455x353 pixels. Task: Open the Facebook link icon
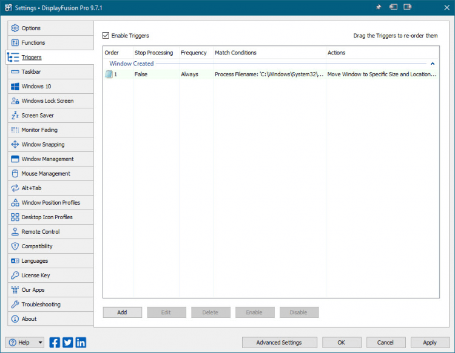point(55,342)
